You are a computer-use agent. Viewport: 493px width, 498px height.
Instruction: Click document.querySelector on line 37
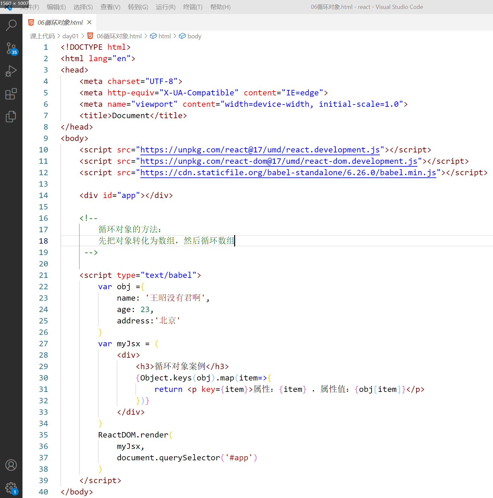pyautogui.click(x=168, y=457)
